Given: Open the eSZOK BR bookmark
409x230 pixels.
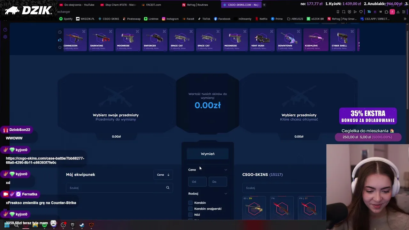Looking at the screenshot, I should [x=315, y=19].
